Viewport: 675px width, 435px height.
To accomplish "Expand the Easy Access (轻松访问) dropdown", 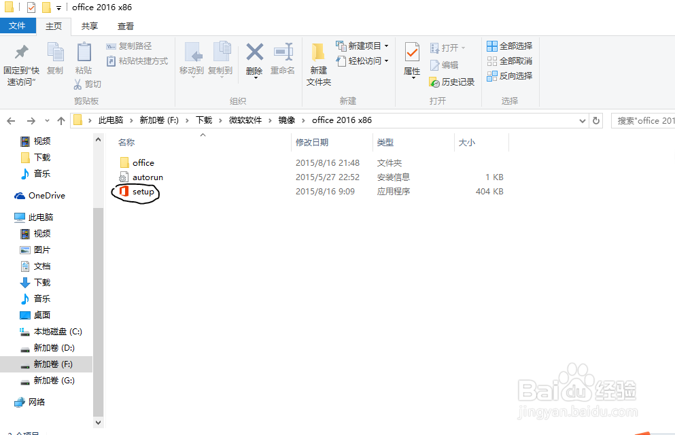I will point(387,61).
